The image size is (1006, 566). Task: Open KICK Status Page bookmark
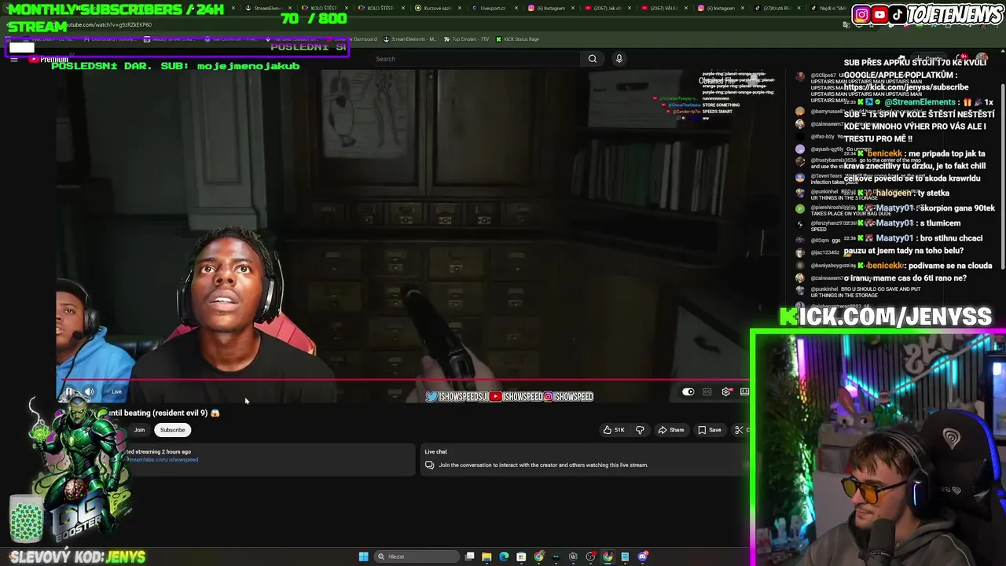click(x=518, y=39)
